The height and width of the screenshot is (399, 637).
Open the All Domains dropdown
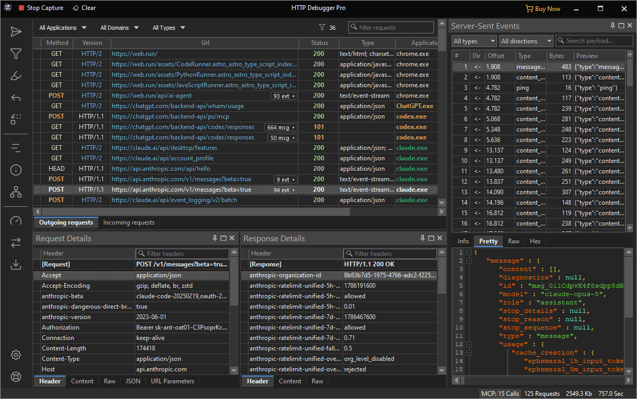120,28
